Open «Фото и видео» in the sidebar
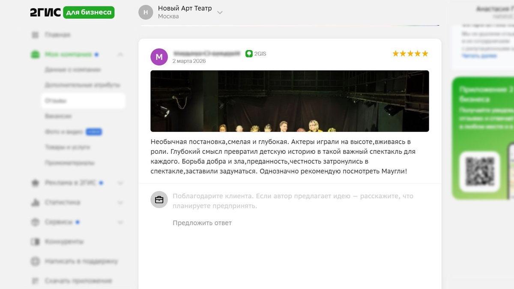514x289 pixels. coord(64,132)
